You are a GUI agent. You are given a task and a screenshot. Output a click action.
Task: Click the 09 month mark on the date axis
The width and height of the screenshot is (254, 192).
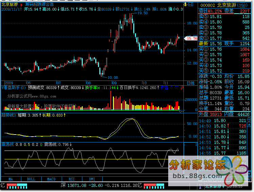(x=114, y=83)
